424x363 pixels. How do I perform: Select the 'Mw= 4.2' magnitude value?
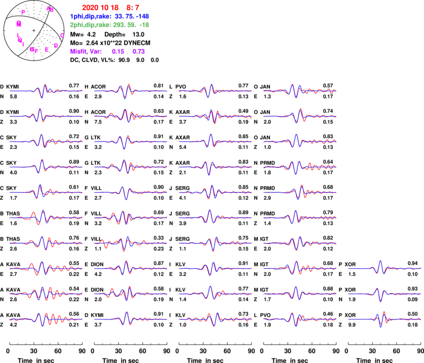pyautogui.click(x=83, y=34)
